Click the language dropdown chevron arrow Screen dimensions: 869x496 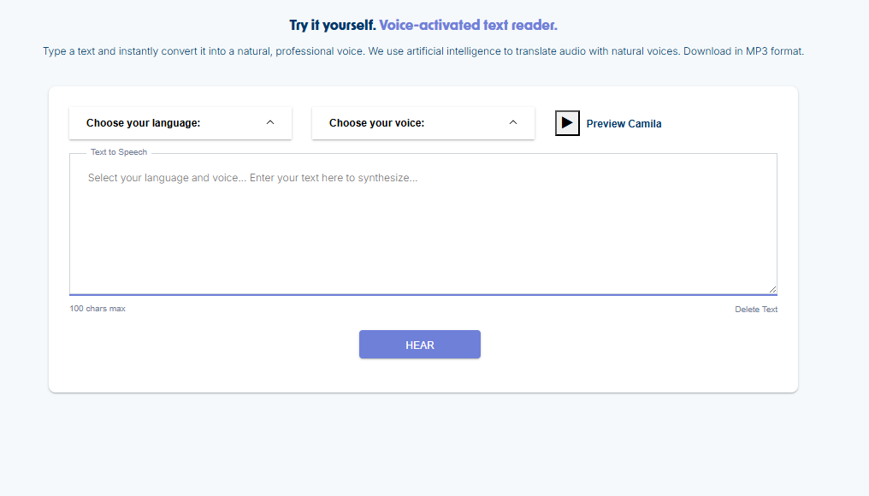(x=270, y=122)
